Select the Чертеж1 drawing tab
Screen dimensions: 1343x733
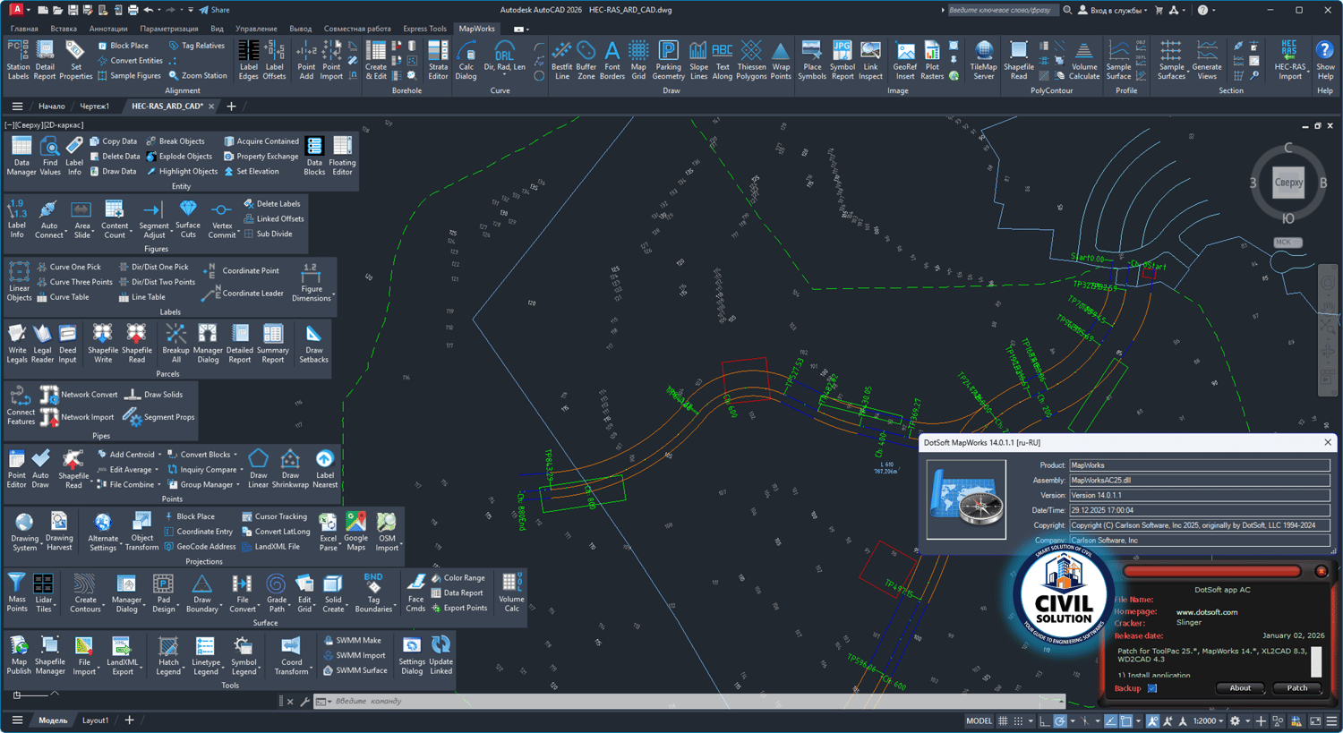(95, 107)
